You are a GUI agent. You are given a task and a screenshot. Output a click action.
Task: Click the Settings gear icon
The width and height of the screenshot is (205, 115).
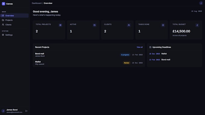[3, 35]
